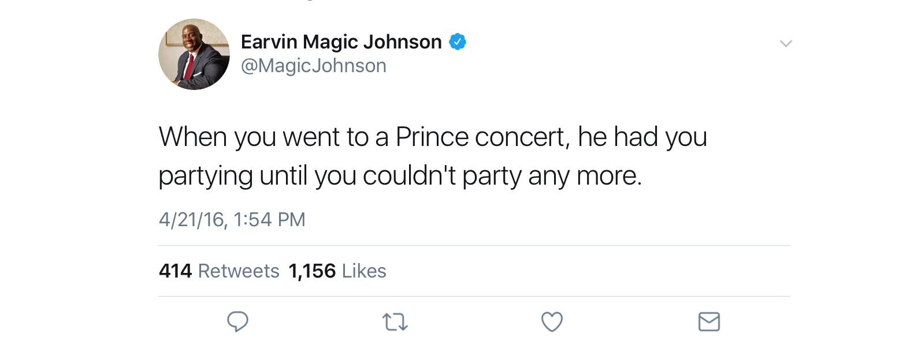
Task: Expand the tweet options chevron
Action: click(785, 43)
